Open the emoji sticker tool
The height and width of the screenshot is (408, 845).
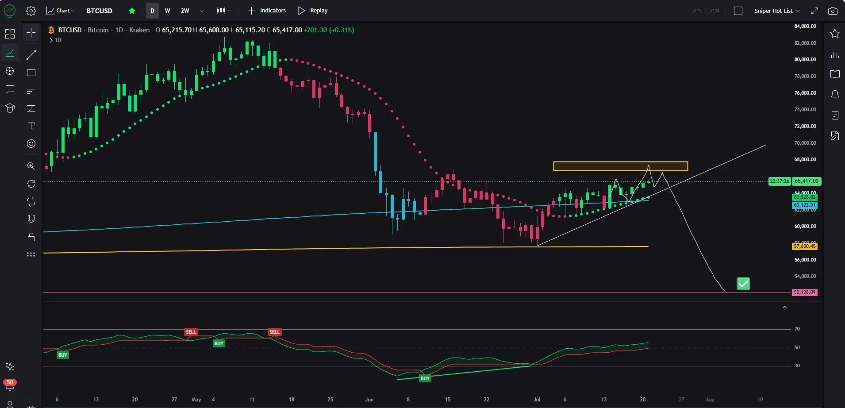[x=31, y=143]
